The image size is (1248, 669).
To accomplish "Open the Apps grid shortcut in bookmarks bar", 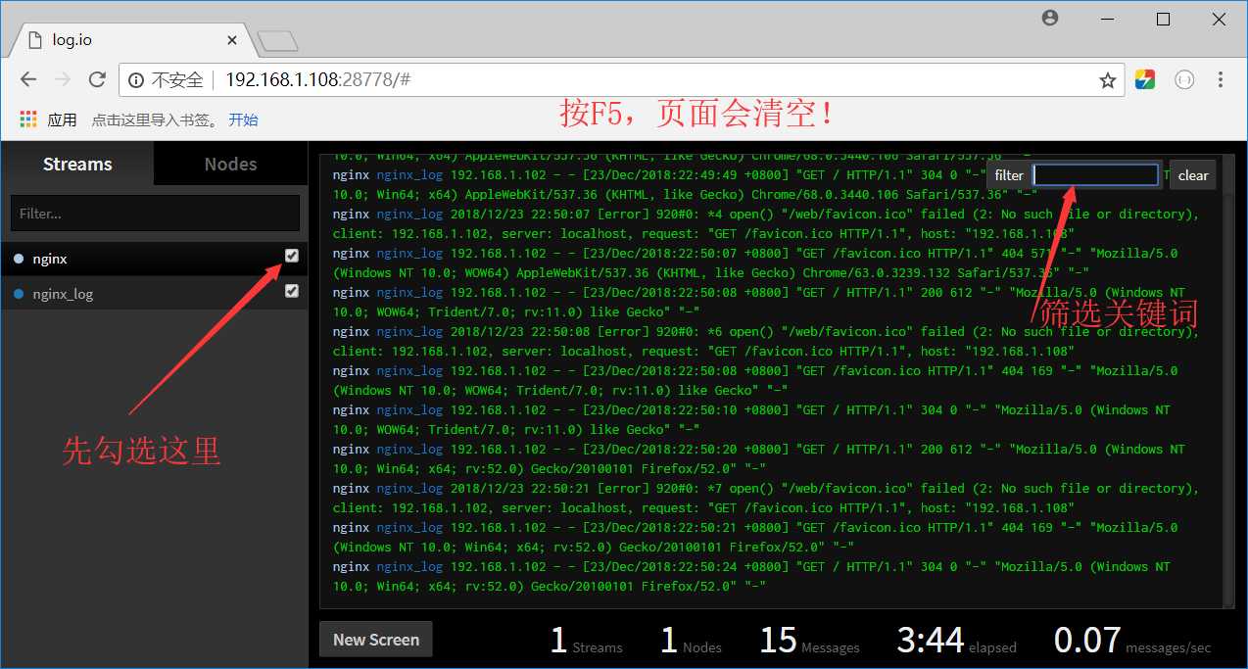I will (27, 119).
